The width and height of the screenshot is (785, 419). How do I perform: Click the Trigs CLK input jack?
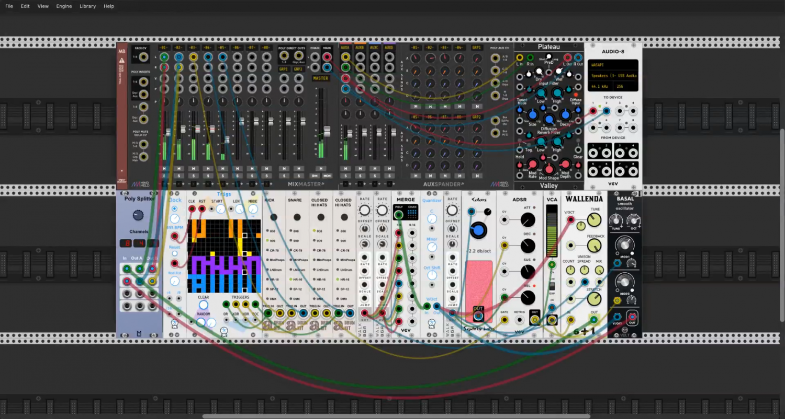point(192,209)
